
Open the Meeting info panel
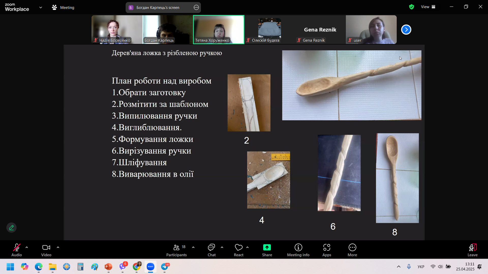(x=298, y=250)
